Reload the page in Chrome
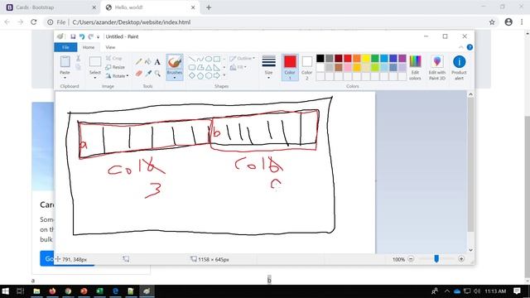 pyautogui.click(x=33, y=22)
